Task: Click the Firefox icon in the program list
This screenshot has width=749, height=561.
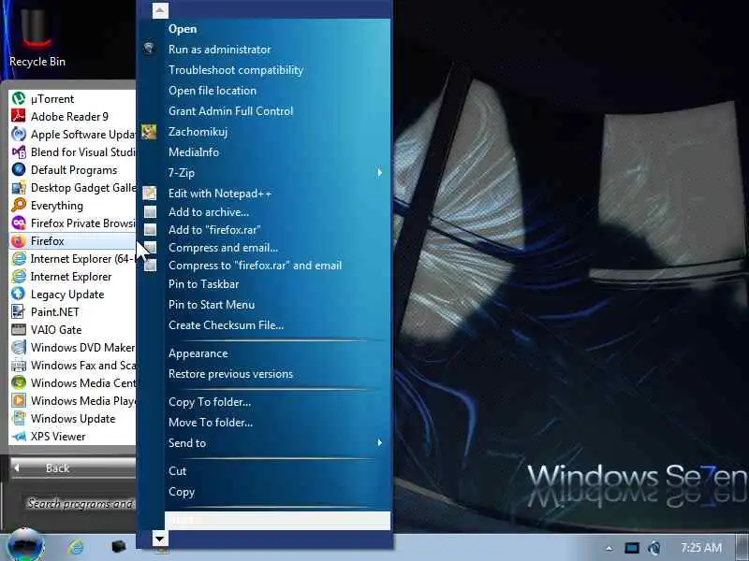Action: coord(19,241)
